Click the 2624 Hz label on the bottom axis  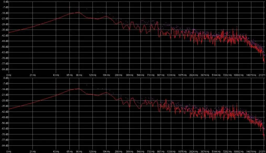pos(194,151)
